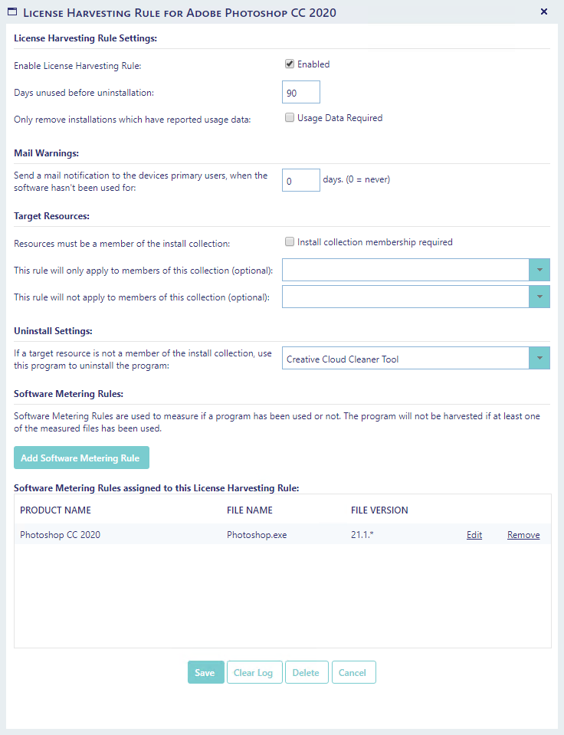Click the mail notification days input field

[300, 180]
